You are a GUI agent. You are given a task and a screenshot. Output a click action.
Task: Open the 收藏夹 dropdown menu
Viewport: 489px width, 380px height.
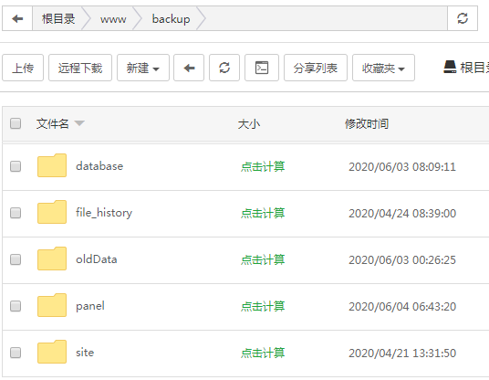click(383, 68)
